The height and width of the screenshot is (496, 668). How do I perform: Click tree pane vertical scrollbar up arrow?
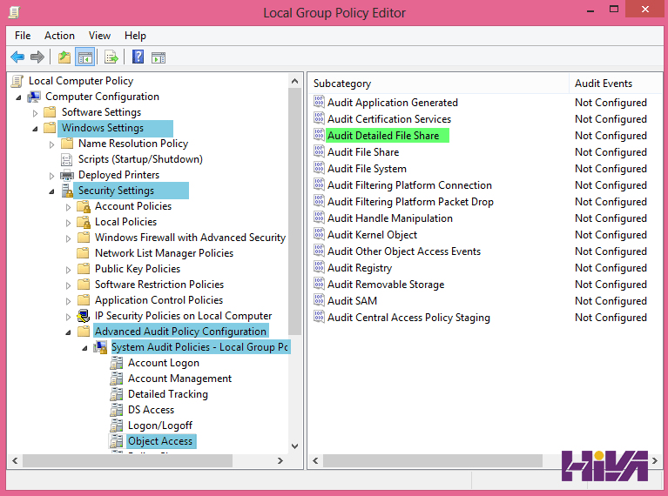294,81
